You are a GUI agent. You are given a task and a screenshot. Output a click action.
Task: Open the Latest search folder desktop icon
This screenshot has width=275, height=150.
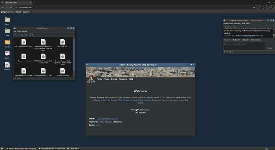coord(7,42)
